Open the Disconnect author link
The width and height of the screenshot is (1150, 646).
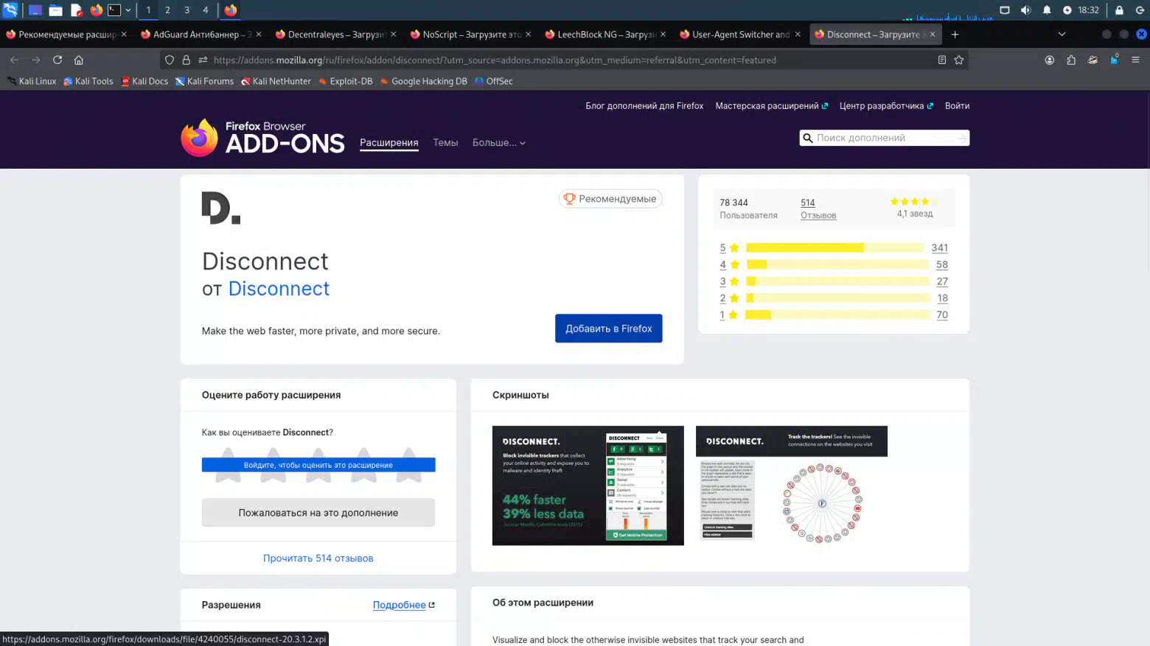coord(279,289)
